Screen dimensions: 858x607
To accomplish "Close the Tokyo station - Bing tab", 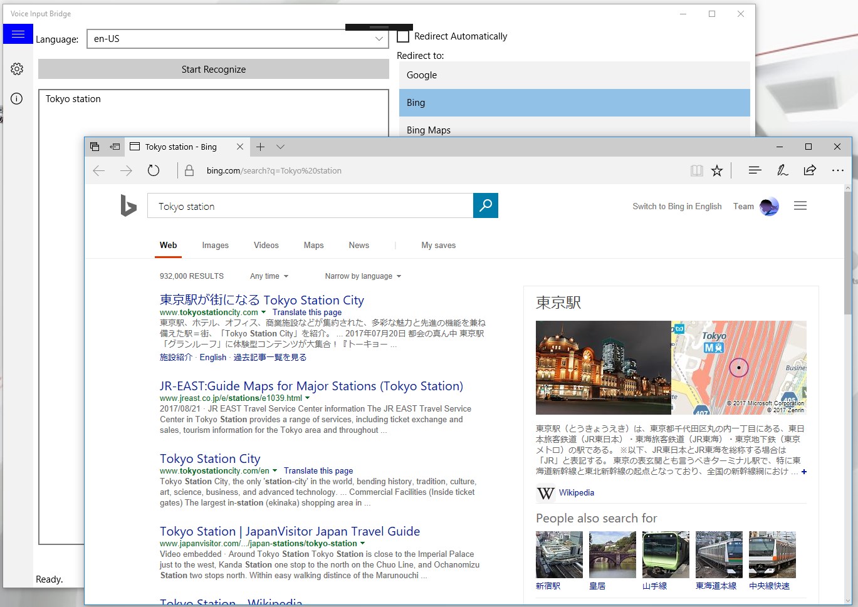I will pyautogui.click(x=240, y=147).
